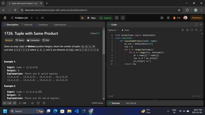
Task: Click the debugger icon beside Run
Action: point(82,18)
